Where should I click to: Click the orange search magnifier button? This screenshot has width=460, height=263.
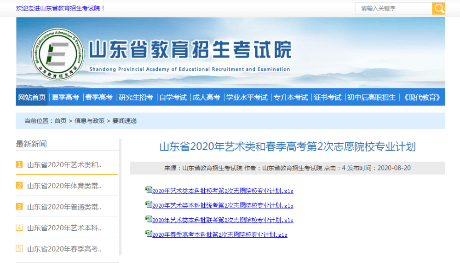(x=438, y=9)
